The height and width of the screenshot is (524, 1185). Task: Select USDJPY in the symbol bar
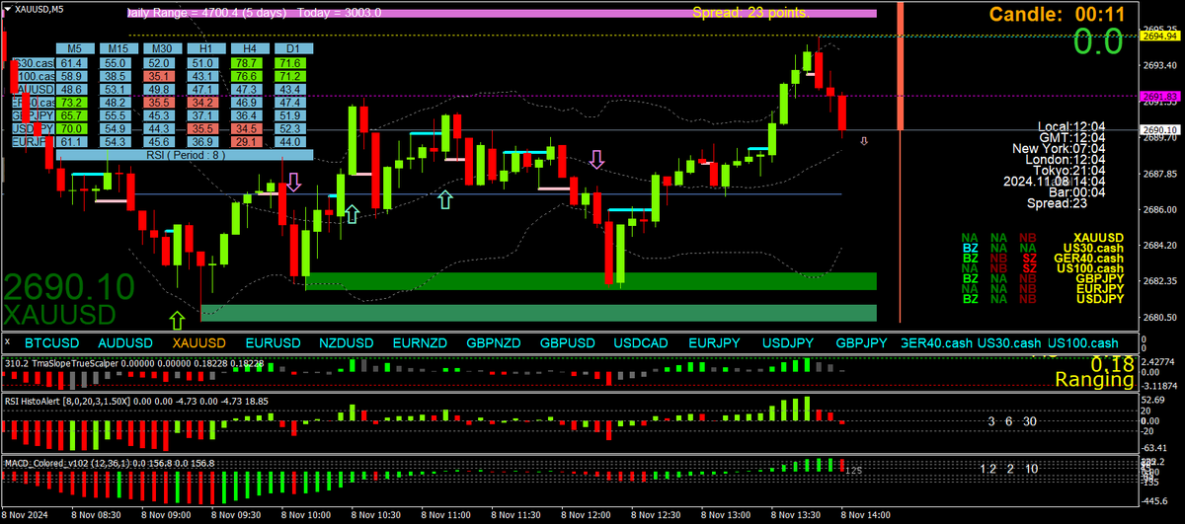pyautogui.click(x=788, y=342)
